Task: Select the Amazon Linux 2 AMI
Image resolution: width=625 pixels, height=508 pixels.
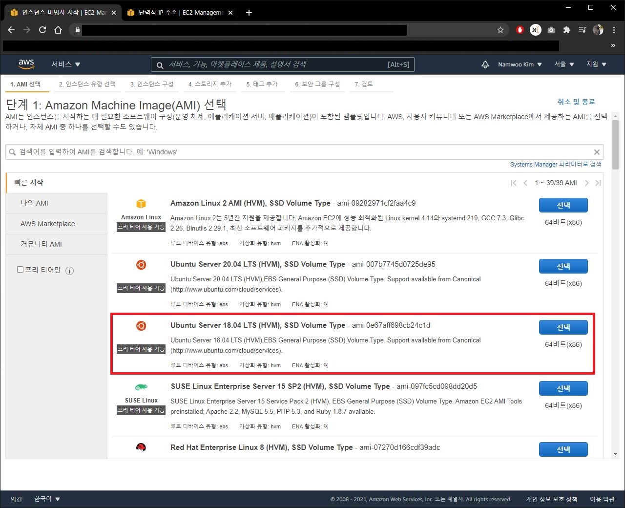Action: pyautogui.click(x=563, y=205)
